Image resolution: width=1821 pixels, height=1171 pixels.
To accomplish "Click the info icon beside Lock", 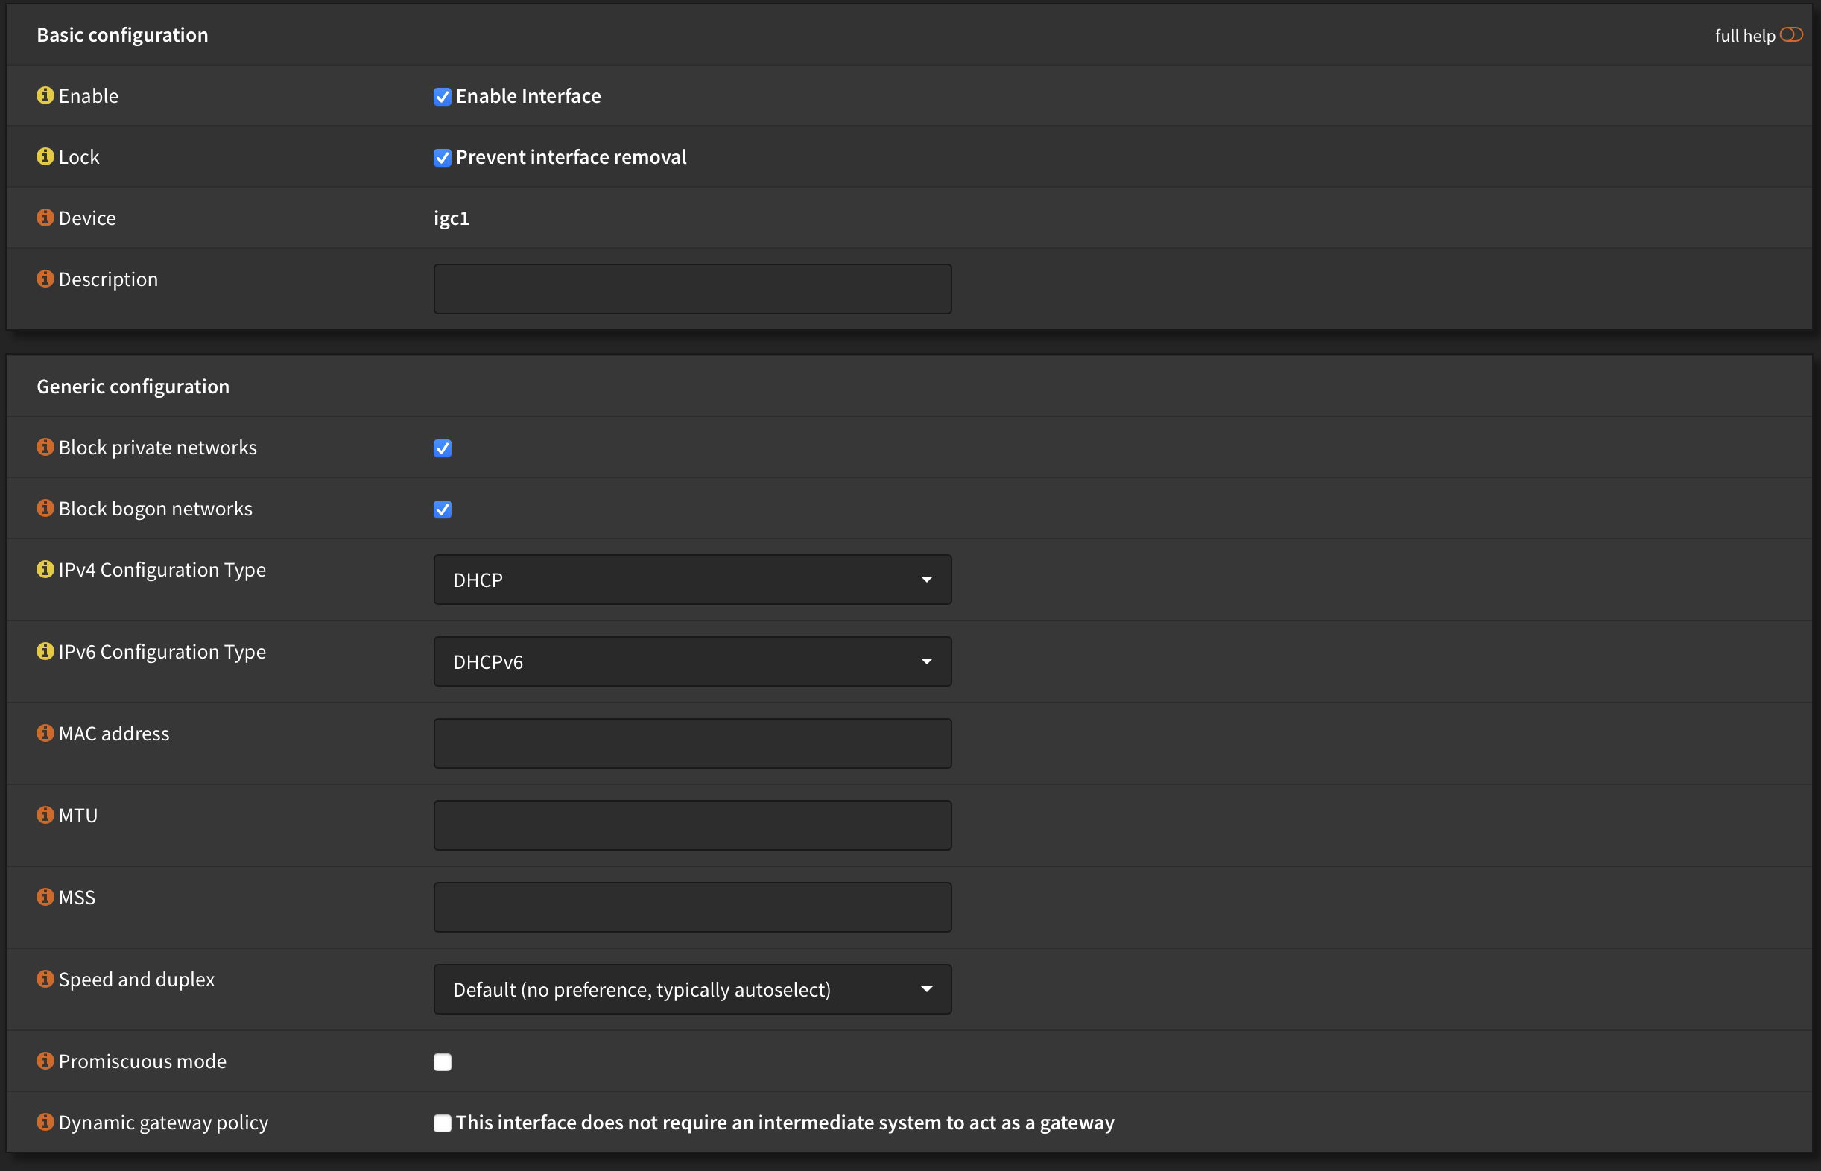I will tap(45, 156).
